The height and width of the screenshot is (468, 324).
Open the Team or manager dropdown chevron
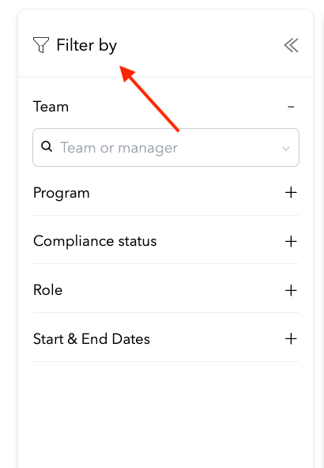(286, 149)
